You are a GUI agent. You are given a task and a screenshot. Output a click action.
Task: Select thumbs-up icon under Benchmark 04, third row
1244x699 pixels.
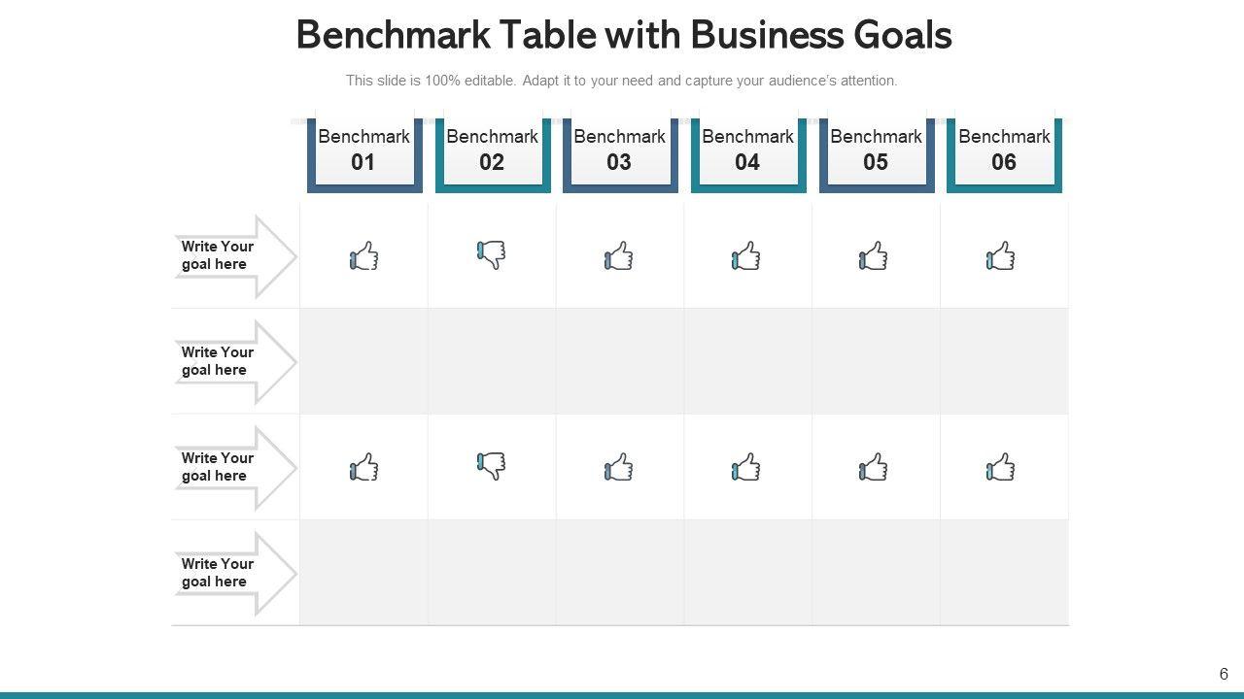[x=746, y=468]
